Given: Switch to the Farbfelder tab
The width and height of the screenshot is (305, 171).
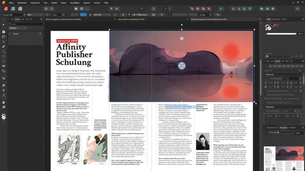Looking at the screenshot, I should [x=276, y=19].
